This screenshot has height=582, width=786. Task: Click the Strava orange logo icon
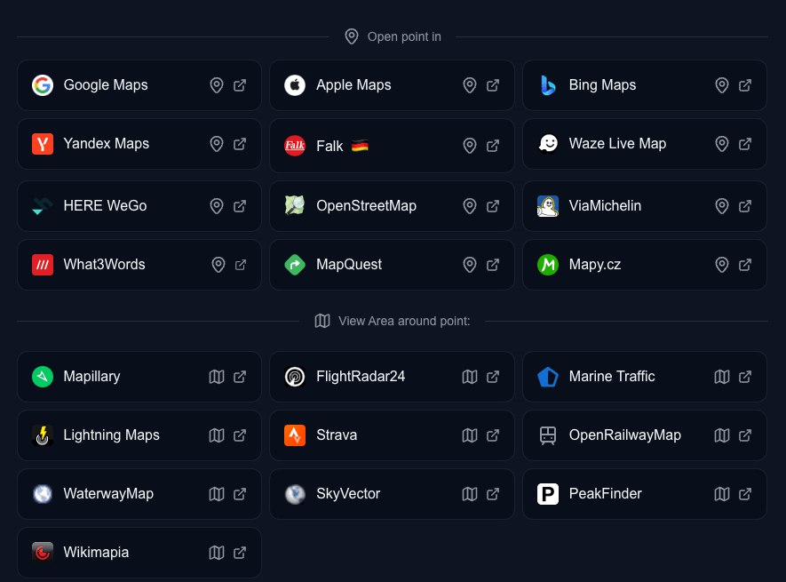point(295,435)
